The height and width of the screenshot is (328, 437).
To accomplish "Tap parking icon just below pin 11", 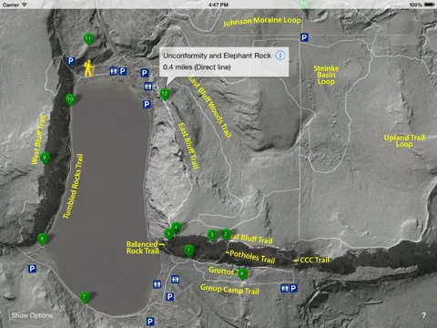I will (71, 61).
